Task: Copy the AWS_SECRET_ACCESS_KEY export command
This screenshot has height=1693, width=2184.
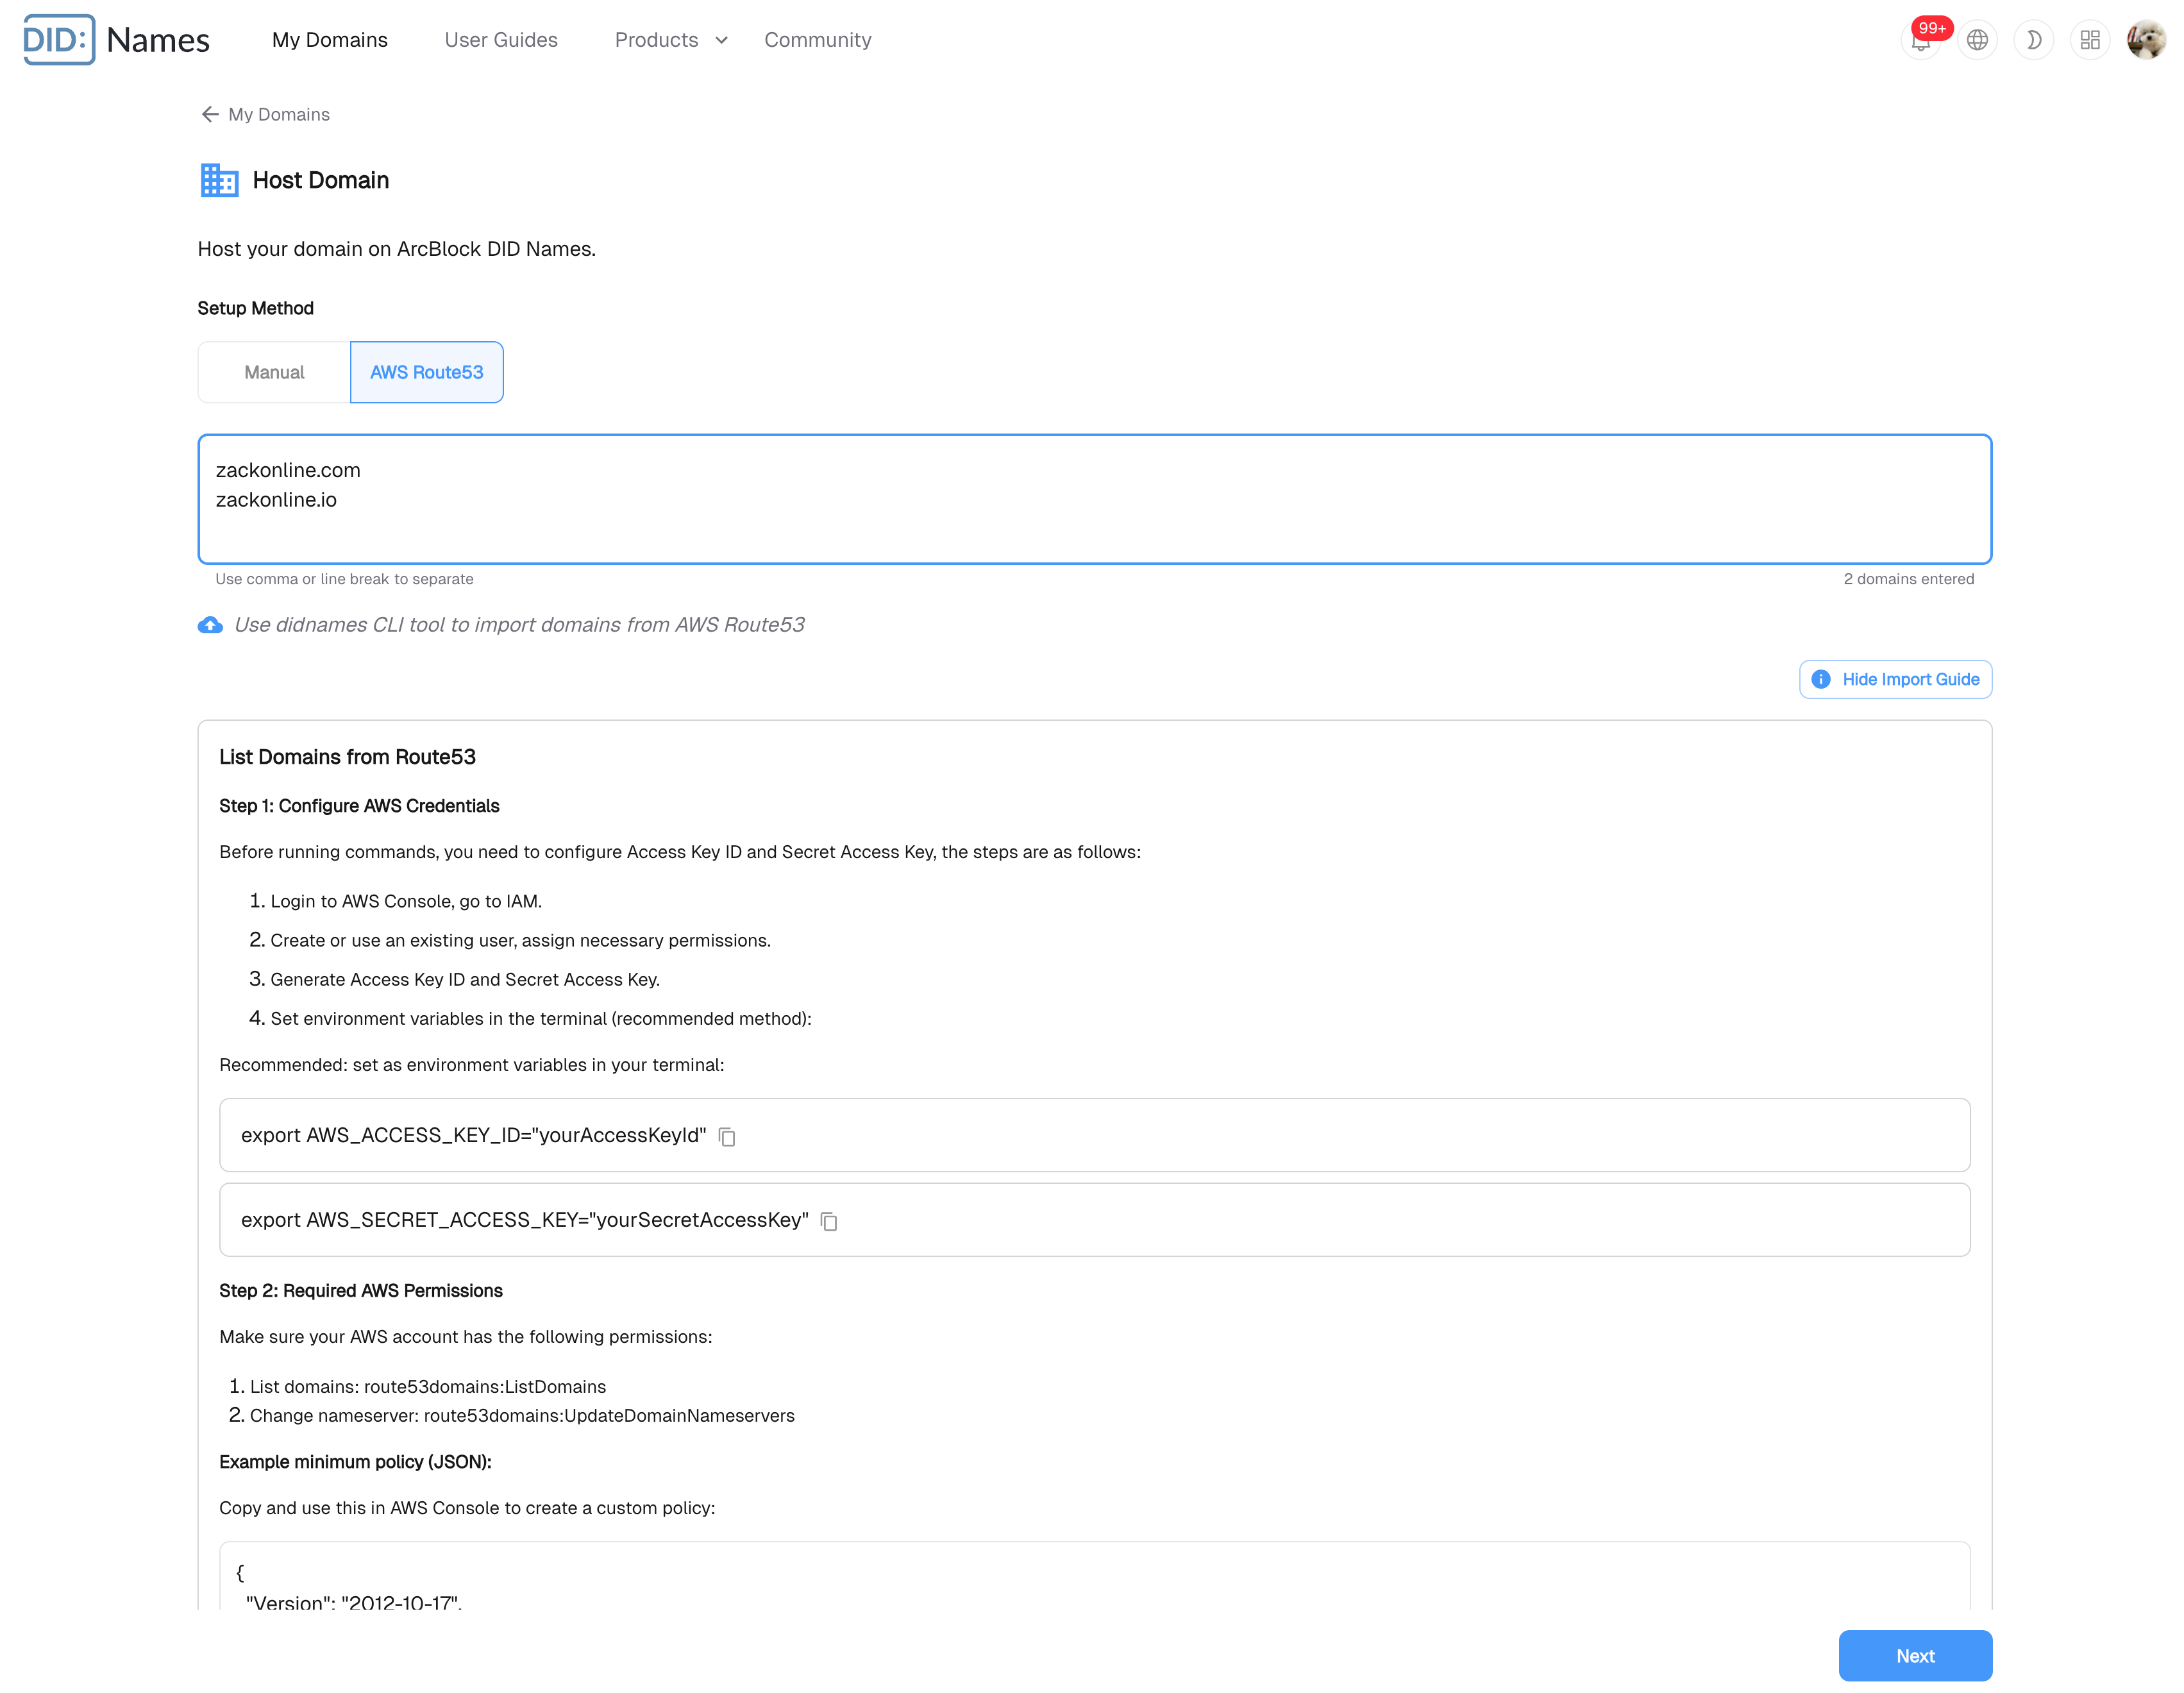Action: tap(829, 1222)
